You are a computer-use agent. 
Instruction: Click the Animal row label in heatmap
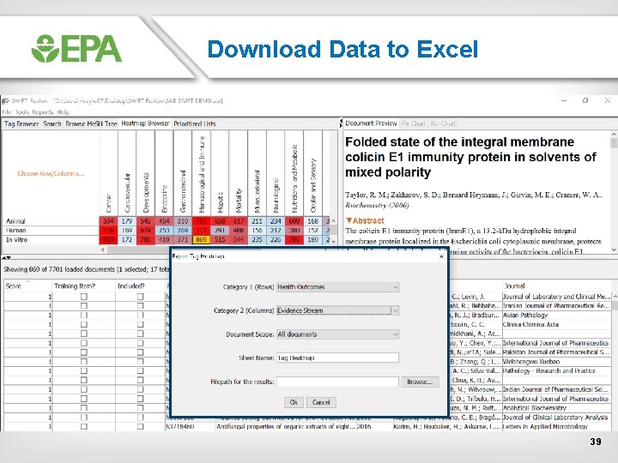(x=15, y=221)
